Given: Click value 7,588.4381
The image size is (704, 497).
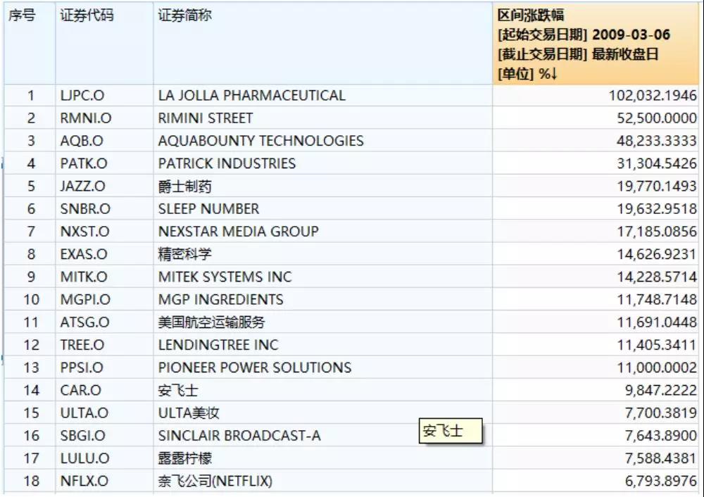Looking at the screenshot, I should (x=660, y=458).
